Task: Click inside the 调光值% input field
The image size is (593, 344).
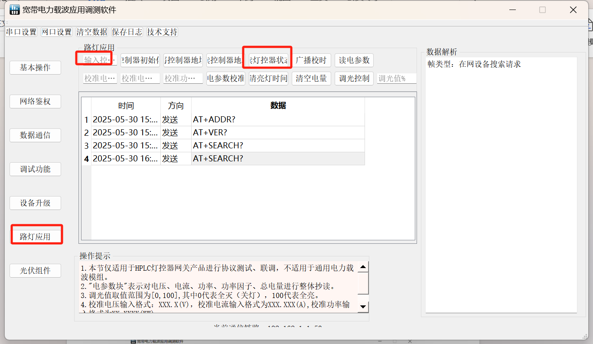Action: [x=396, y=78]
